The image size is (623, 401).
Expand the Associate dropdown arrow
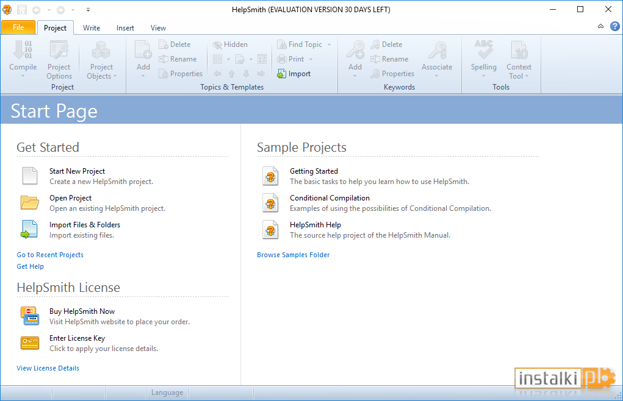[x=437, y=76]
